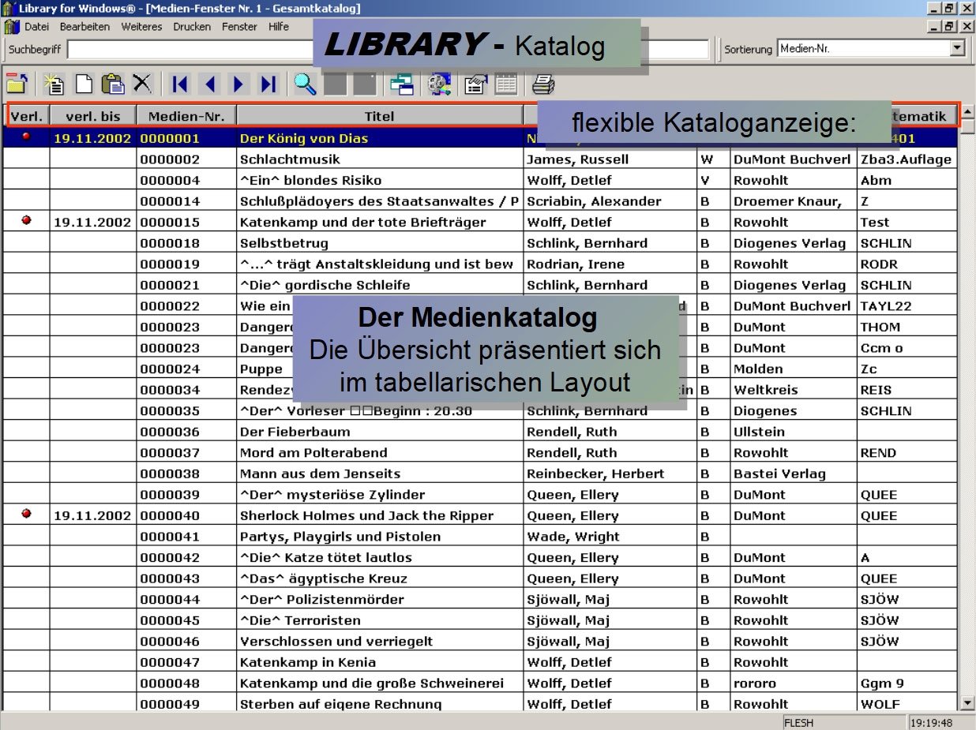976x730 pixels.
Task: Open the Weiteres menu
Action: tap(141, 27)
